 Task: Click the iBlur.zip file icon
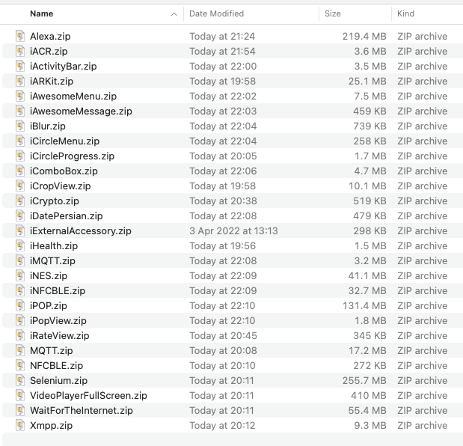pos(20,126)
